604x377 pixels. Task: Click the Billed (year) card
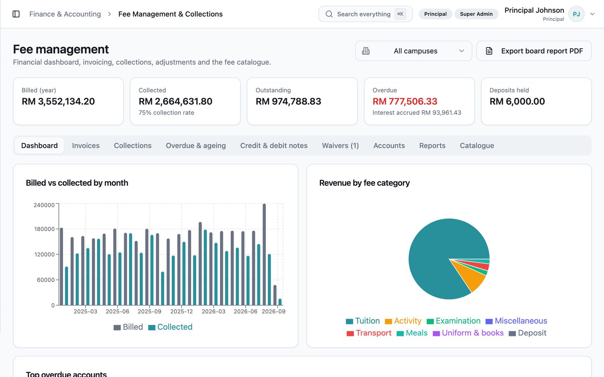point(68,101)
